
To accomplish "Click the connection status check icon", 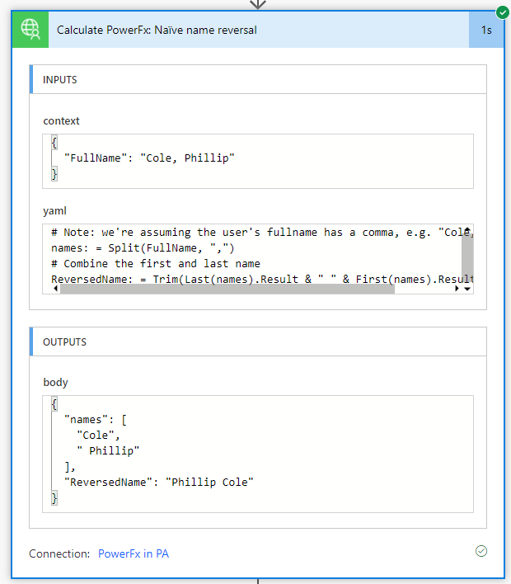I will (481, 551).
